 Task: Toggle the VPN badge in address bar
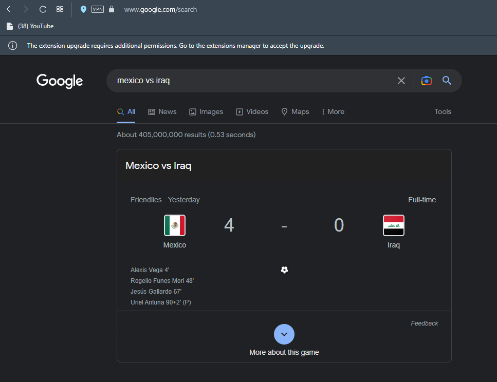(98, 9)
